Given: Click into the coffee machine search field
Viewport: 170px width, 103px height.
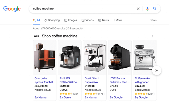Looking at the screenshot, I should (82, 9).
